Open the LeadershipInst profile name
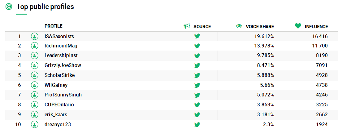The width and height of the screenshot is (342, 129). (61, 56)
